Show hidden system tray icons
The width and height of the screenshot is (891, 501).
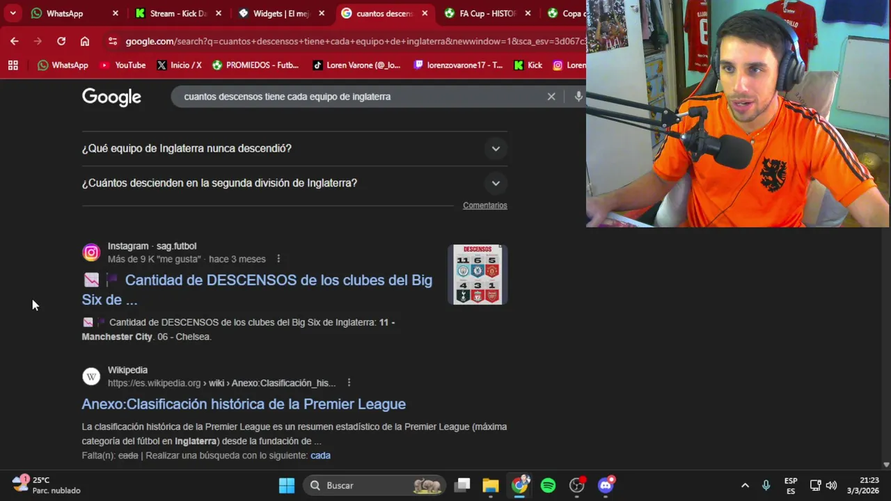745,485
